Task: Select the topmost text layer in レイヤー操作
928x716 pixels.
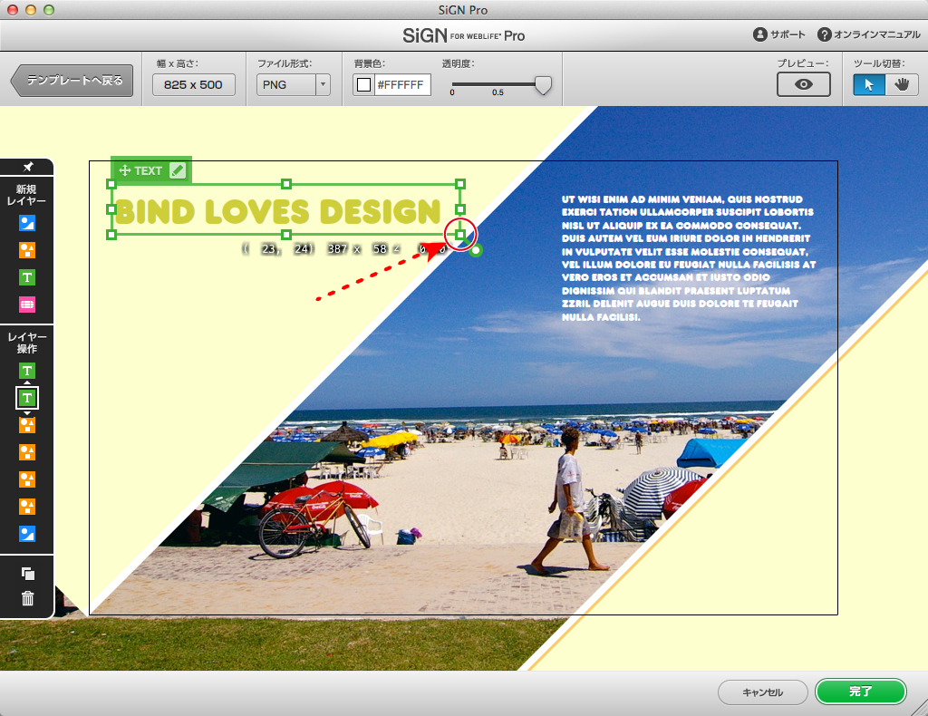Action: tap(27, 371)
